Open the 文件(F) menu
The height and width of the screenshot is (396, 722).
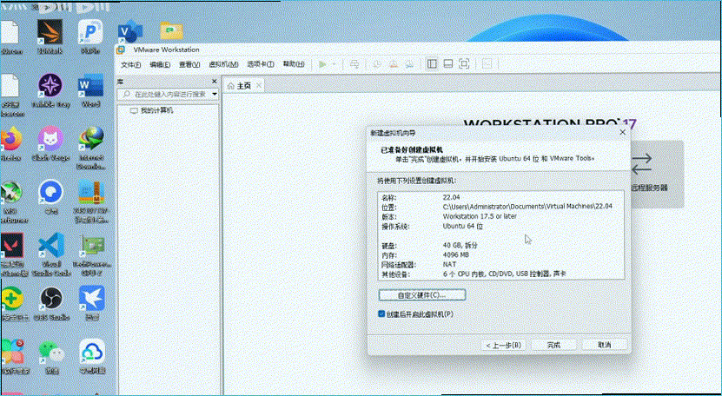[131, 64]
